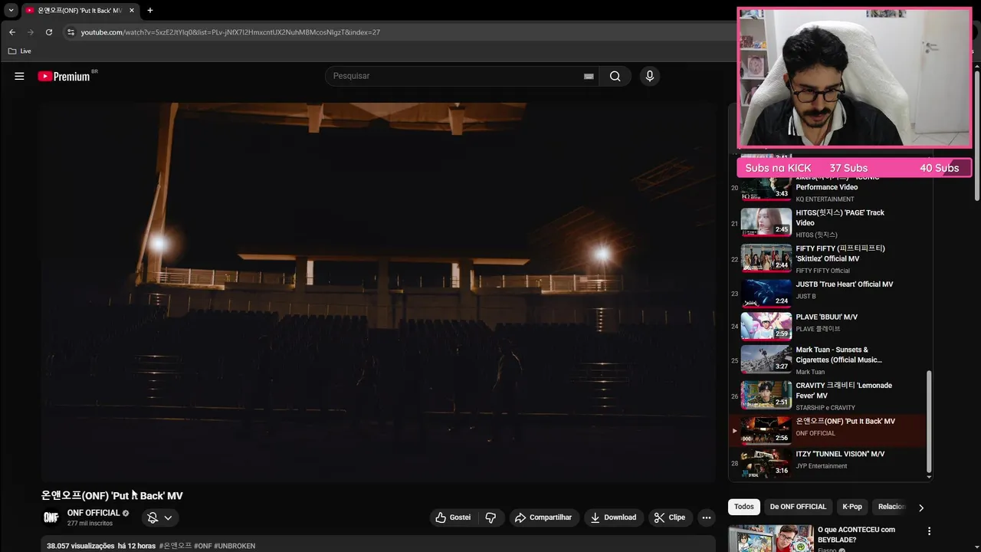Start voice search with microphone icon
This screenshot has height=552, width=981.
649,76
